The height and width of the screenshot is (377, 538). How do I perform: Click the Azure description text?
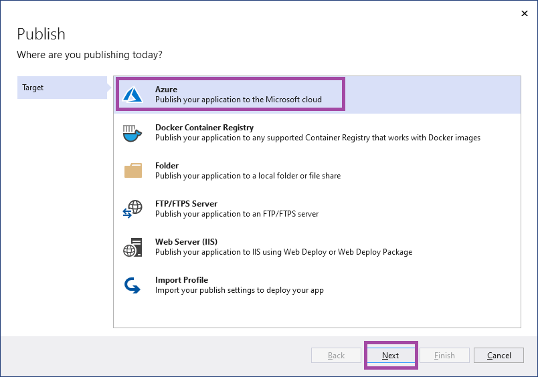tap(238, 100)
